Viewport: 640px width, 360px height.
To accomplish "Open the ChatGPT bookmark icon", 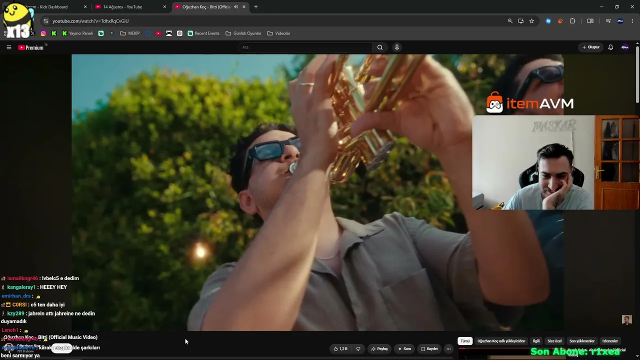I will pos(179,33).
